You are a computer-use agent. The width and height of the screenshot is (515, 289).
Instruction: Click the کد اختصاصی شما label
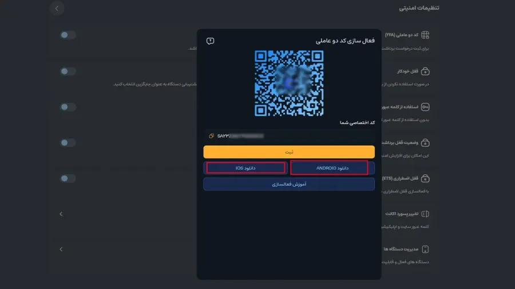357,123
